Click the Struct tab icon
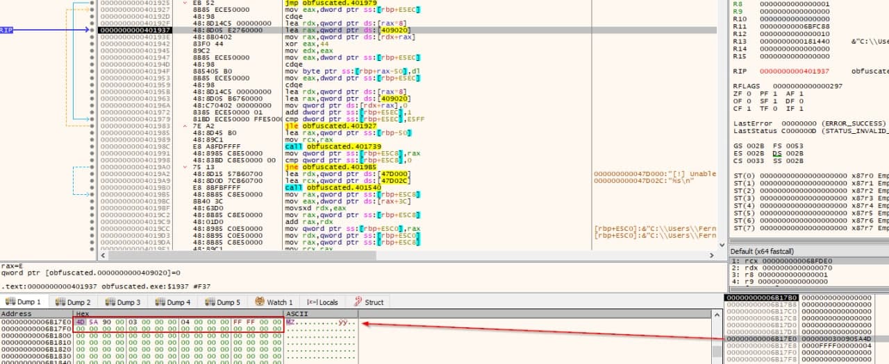The height and width of the screenshot is (364, 889). pos(358,302)
